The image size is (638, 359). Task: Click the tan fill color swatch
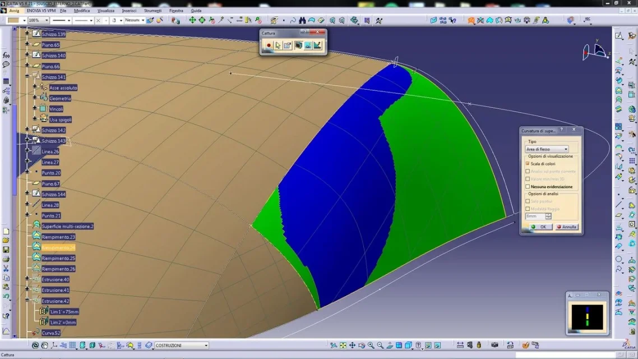click(13, 20)
